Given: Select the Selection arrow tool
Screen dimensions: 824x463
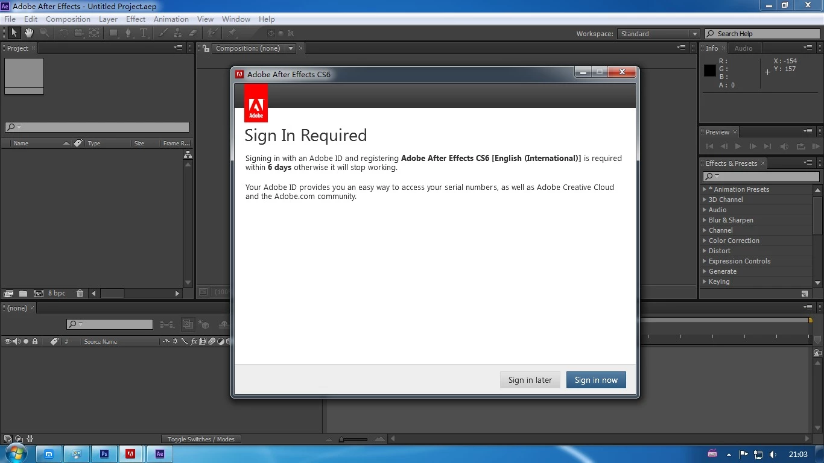Looking at the screenshot, I should [14, 33].
